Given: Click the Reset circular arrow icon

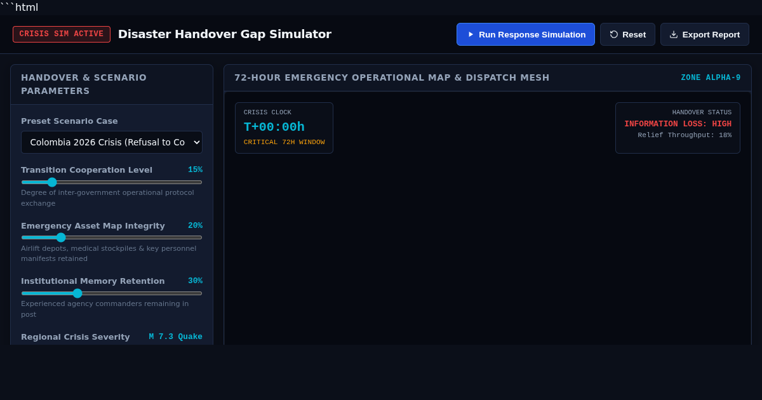Looking at the screenshot, I should point(614,34).
